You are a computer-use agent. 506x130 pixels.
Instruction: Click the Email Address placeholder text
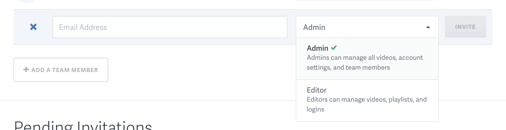click(83, 27)
